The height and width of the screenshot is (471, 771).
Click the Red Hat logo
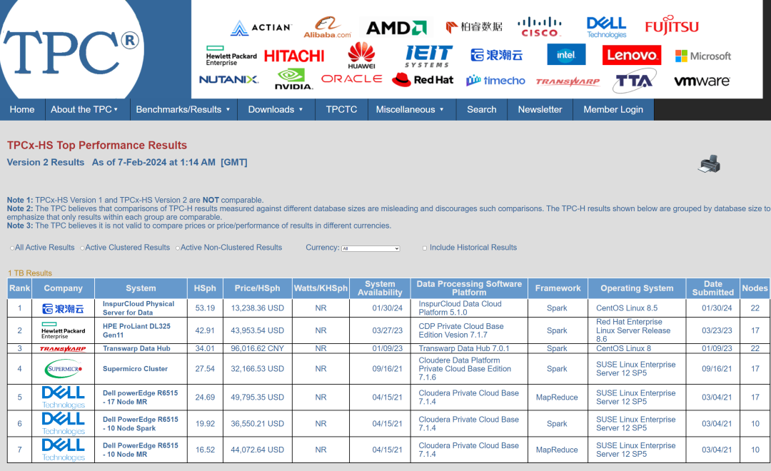click(x=423, y=80)
